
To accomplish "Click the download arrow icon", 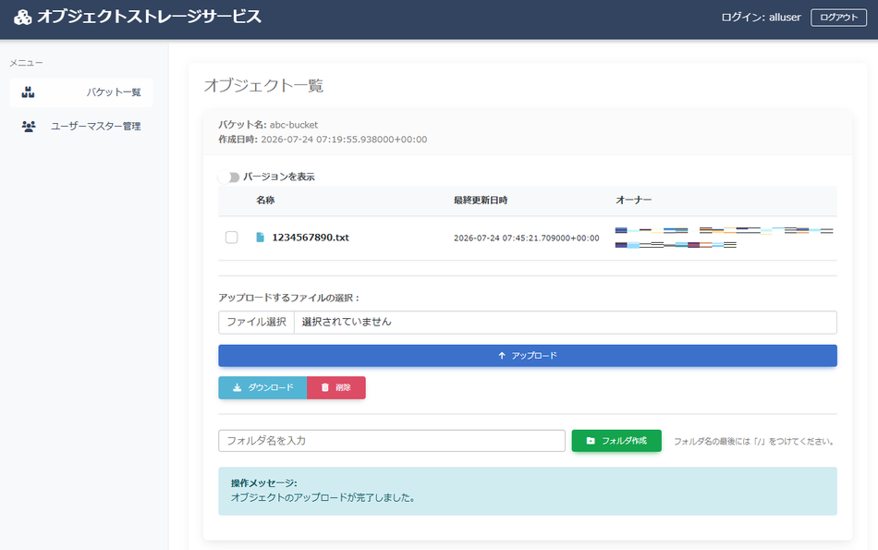I will [x=237, y=387].
